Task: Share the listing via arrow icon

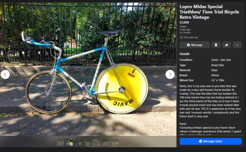Action: (x=226, y=45)
